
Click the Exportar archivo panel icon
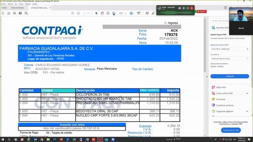coord(213,28)
